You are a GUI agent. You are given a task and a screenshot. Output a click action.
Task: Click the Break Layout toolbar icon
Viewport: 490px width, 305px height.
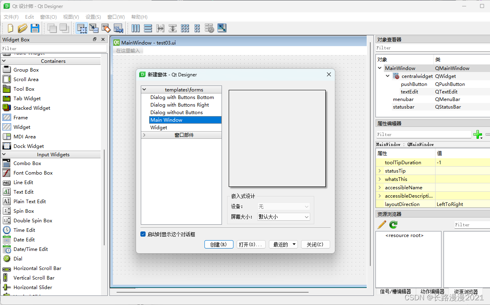(x=210, y=28)
